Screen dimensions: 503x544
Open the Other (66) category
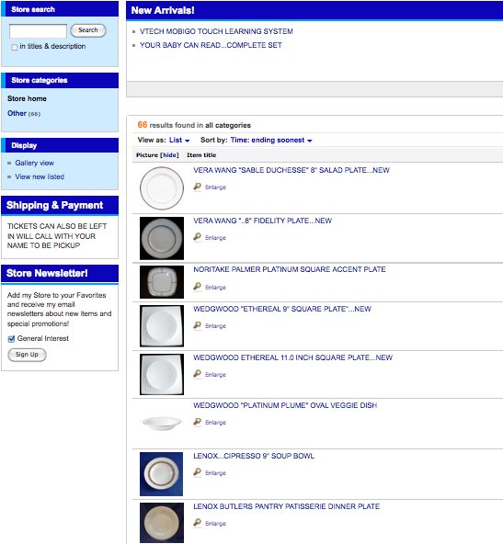point(24,113)
